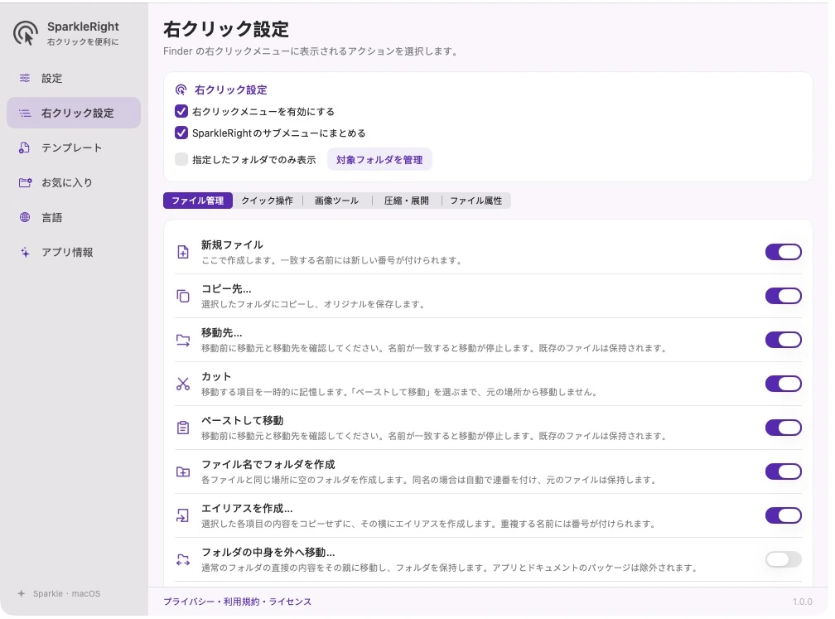Toggle the ペーストして移動 switch
The width and height of the screenshot is (835, 619).
[x=784, y=428]
